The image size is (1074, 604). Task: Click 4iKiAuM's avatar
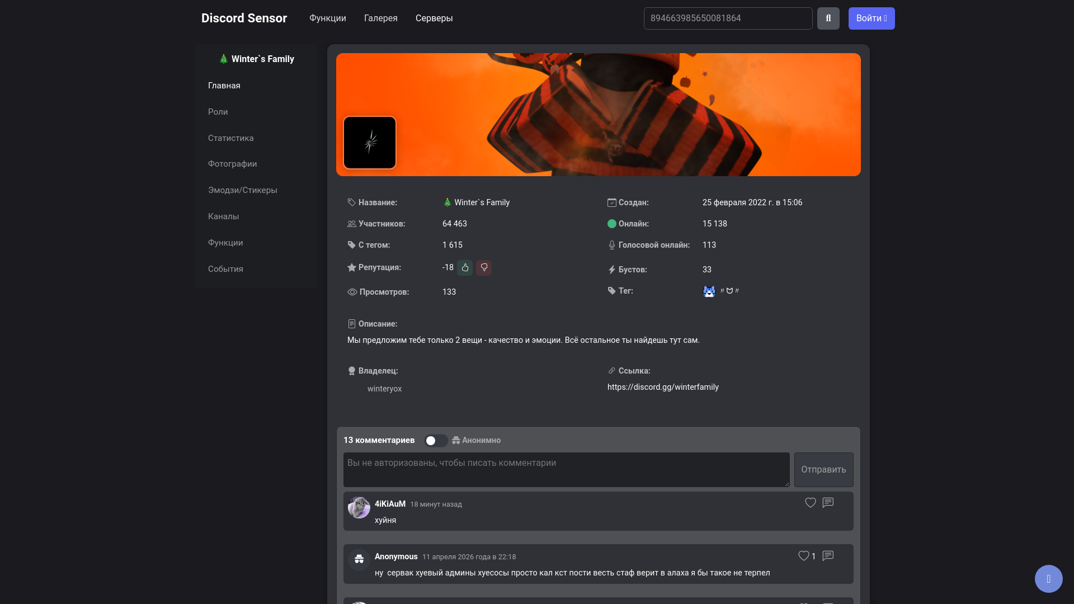tap(359, 507)
